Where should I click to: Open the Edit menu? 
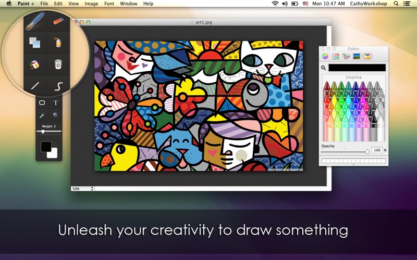point(58,4)
